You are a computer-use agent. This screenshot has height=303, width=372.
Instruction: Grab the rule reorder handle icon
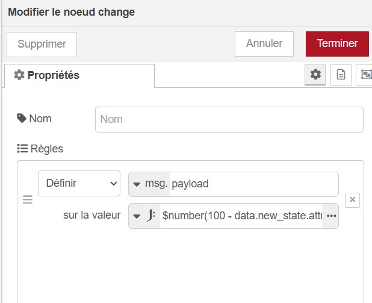[28, 199]
